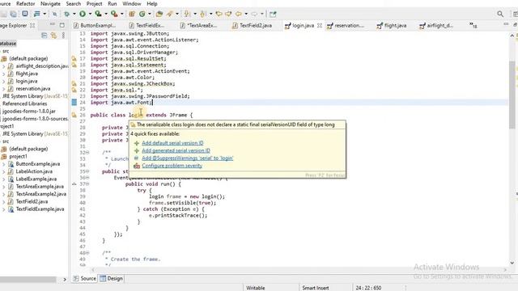Screen dimensions: 518x291
Task: Click the Coverage run toolbar icon
Action: (x=98, y=14)
